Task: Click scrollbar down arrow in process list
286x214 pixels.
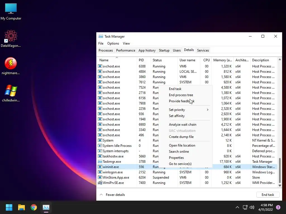Action: tap(280, 185)
